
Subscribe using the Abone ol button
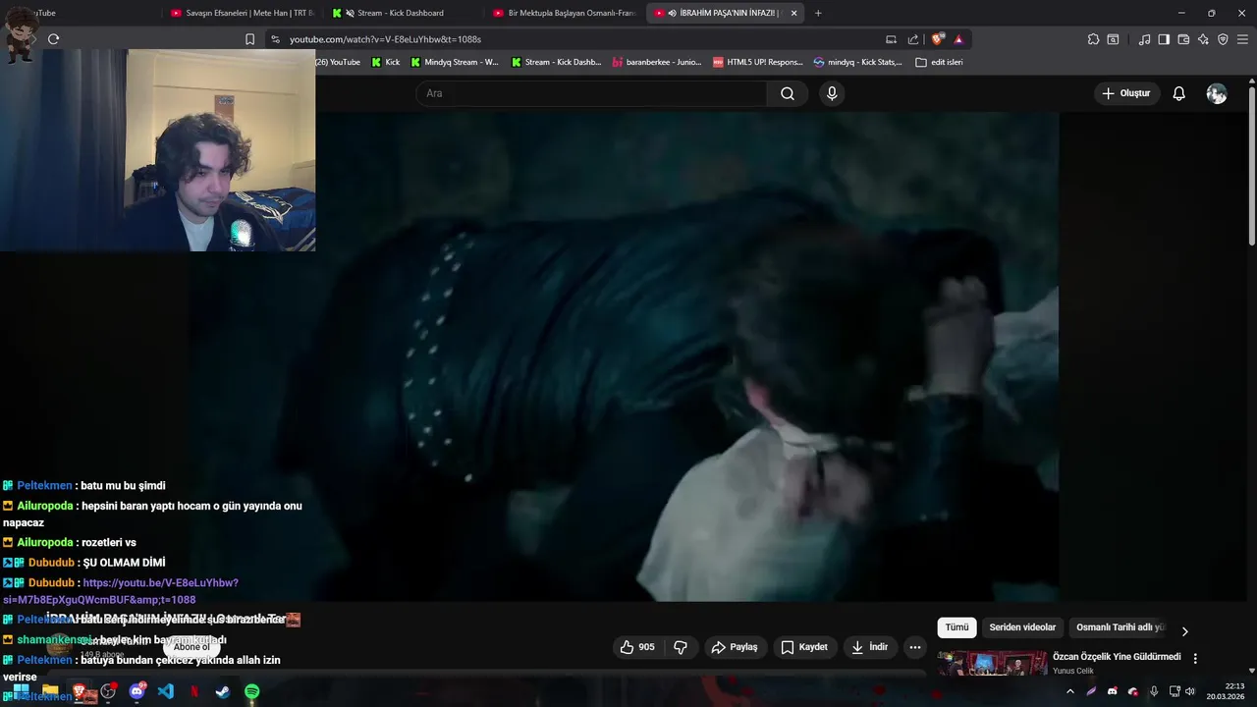coord(191,647)
